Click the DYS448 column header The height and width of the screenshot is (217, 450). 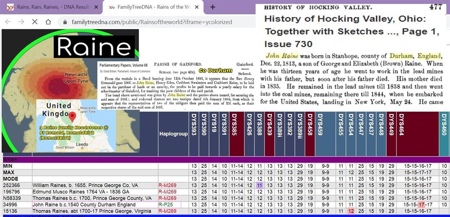381,134
